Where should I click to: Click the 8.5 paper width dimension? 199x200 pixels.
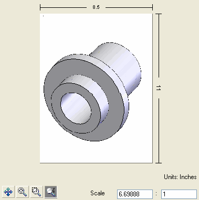point(96,7)
